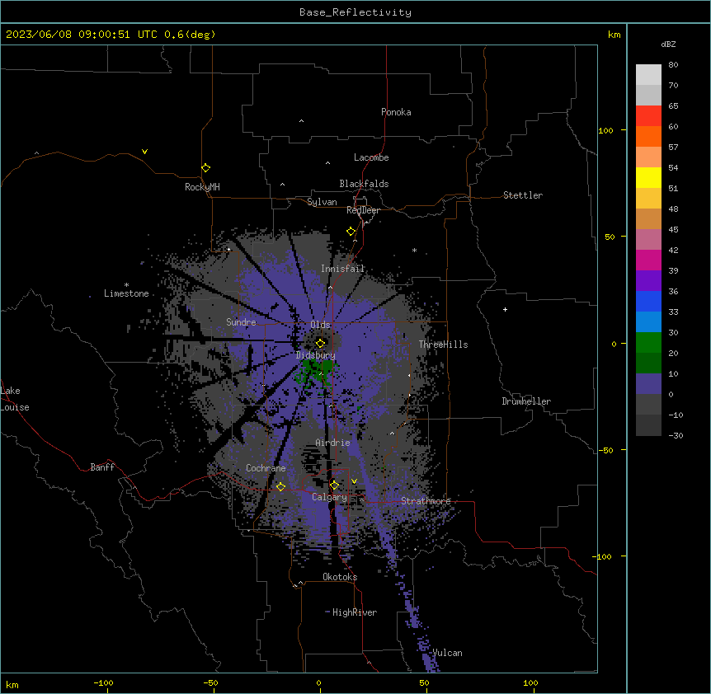Click the yellow diamond marker above Calgary label

tap(334, 485)
